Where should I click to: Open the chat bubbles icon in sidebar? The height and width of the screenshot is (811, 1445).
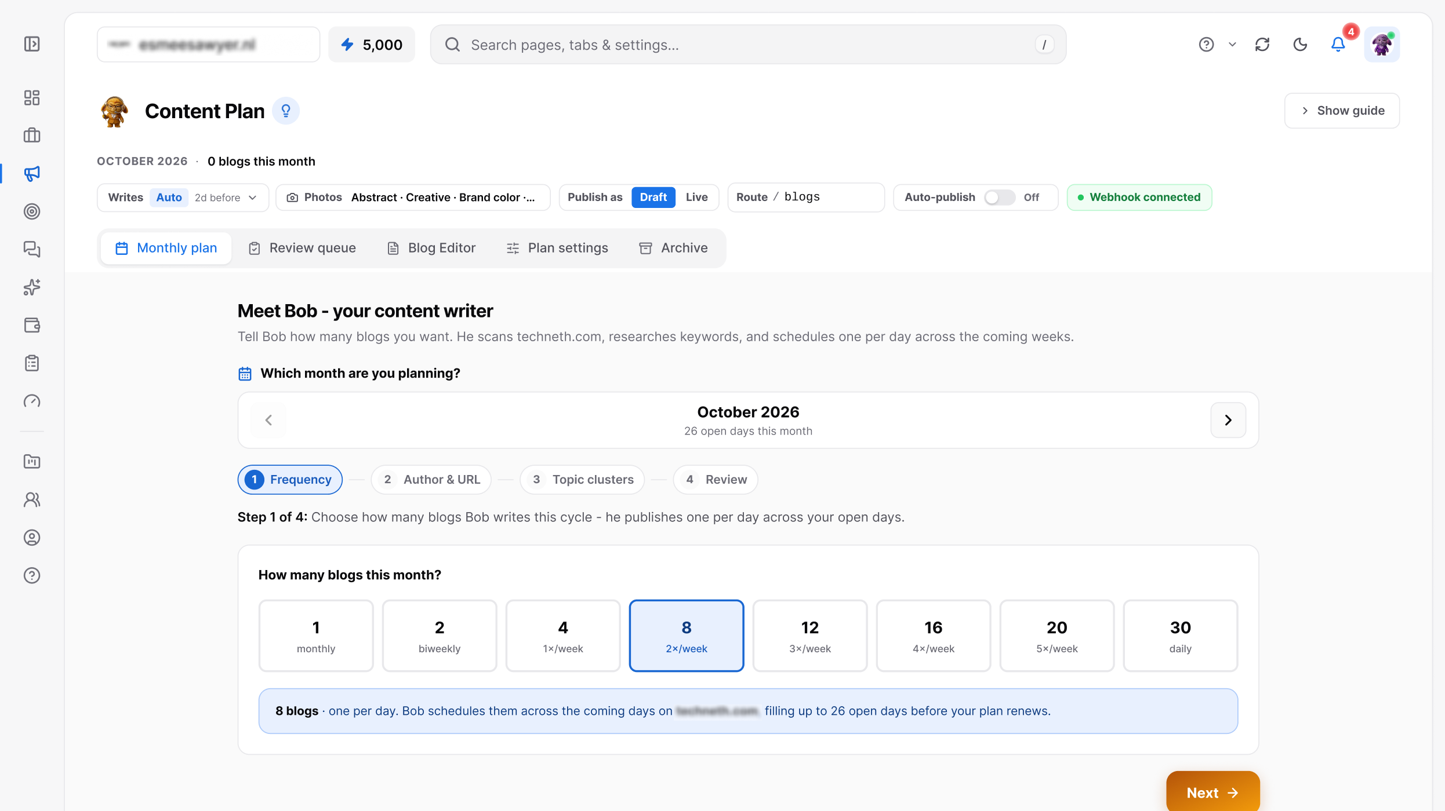[32, 249]
